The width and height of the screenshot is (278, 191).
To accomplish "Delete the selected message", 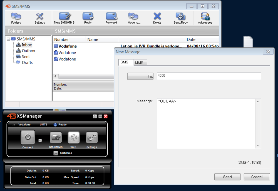I will coord(157,18).
